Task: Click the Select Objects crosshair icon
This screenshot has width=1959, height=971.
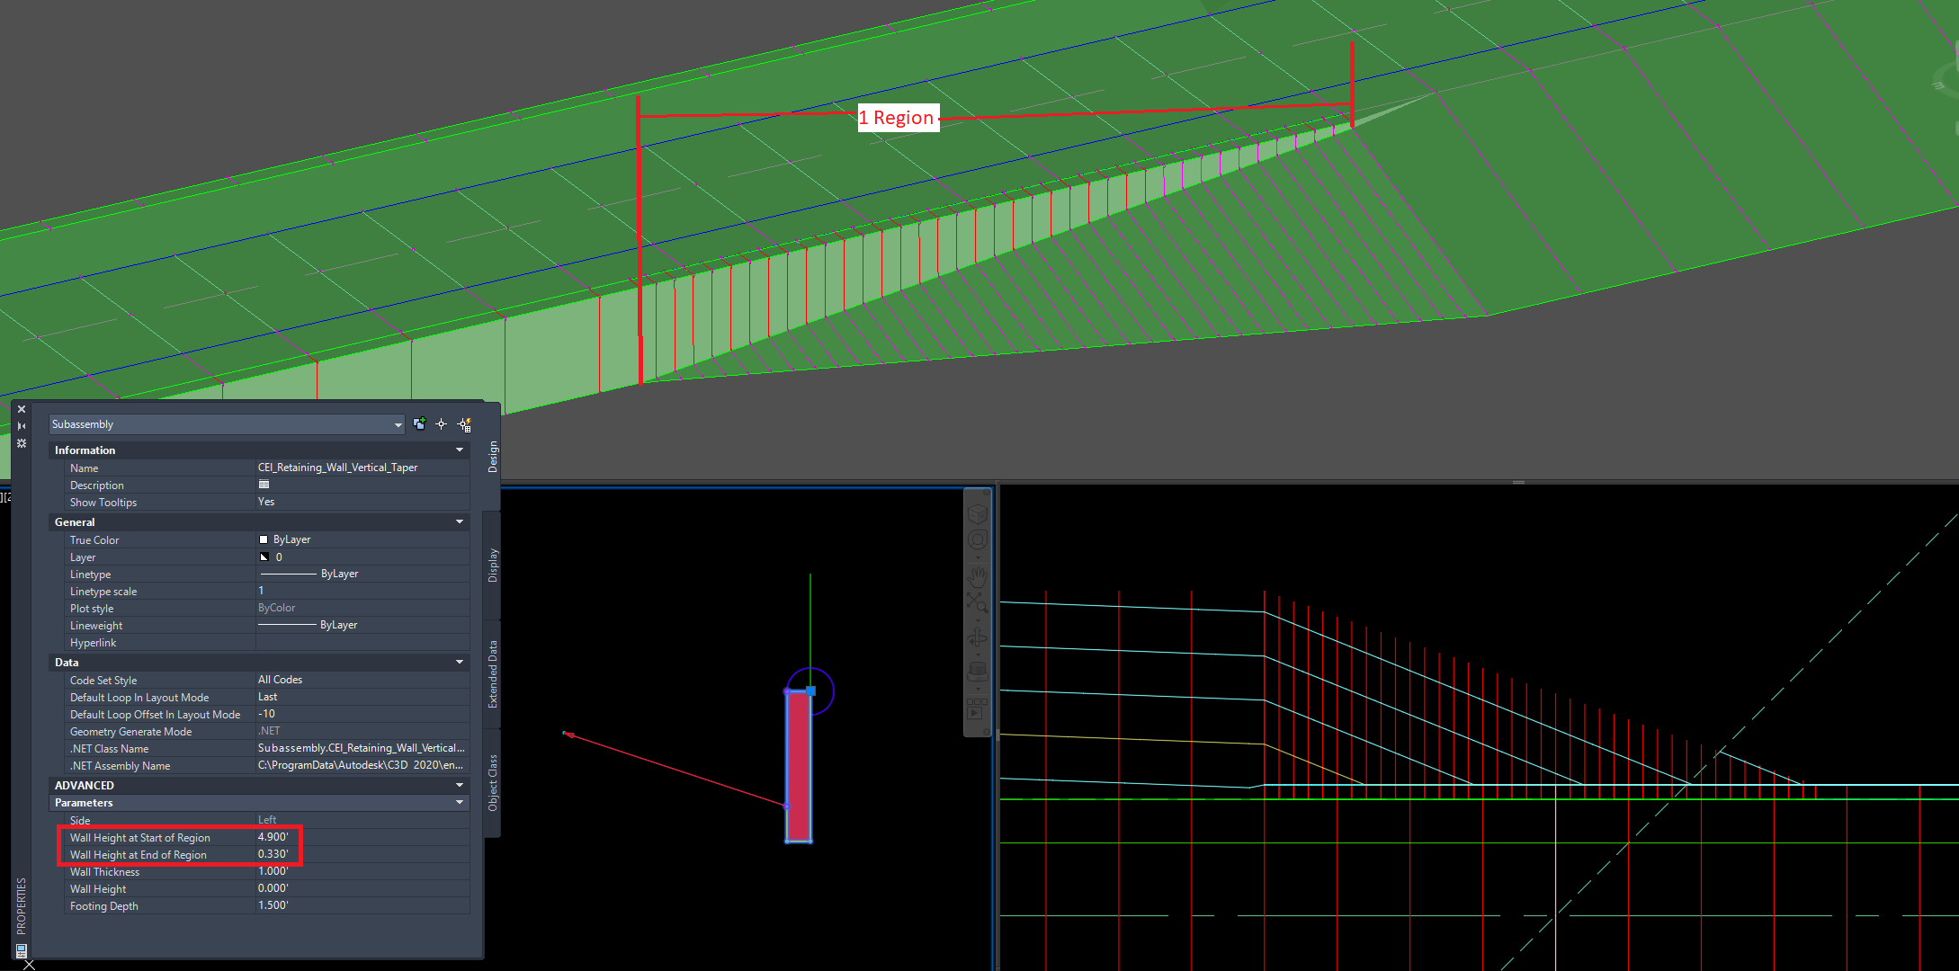Action: click(x=441, y=423)
